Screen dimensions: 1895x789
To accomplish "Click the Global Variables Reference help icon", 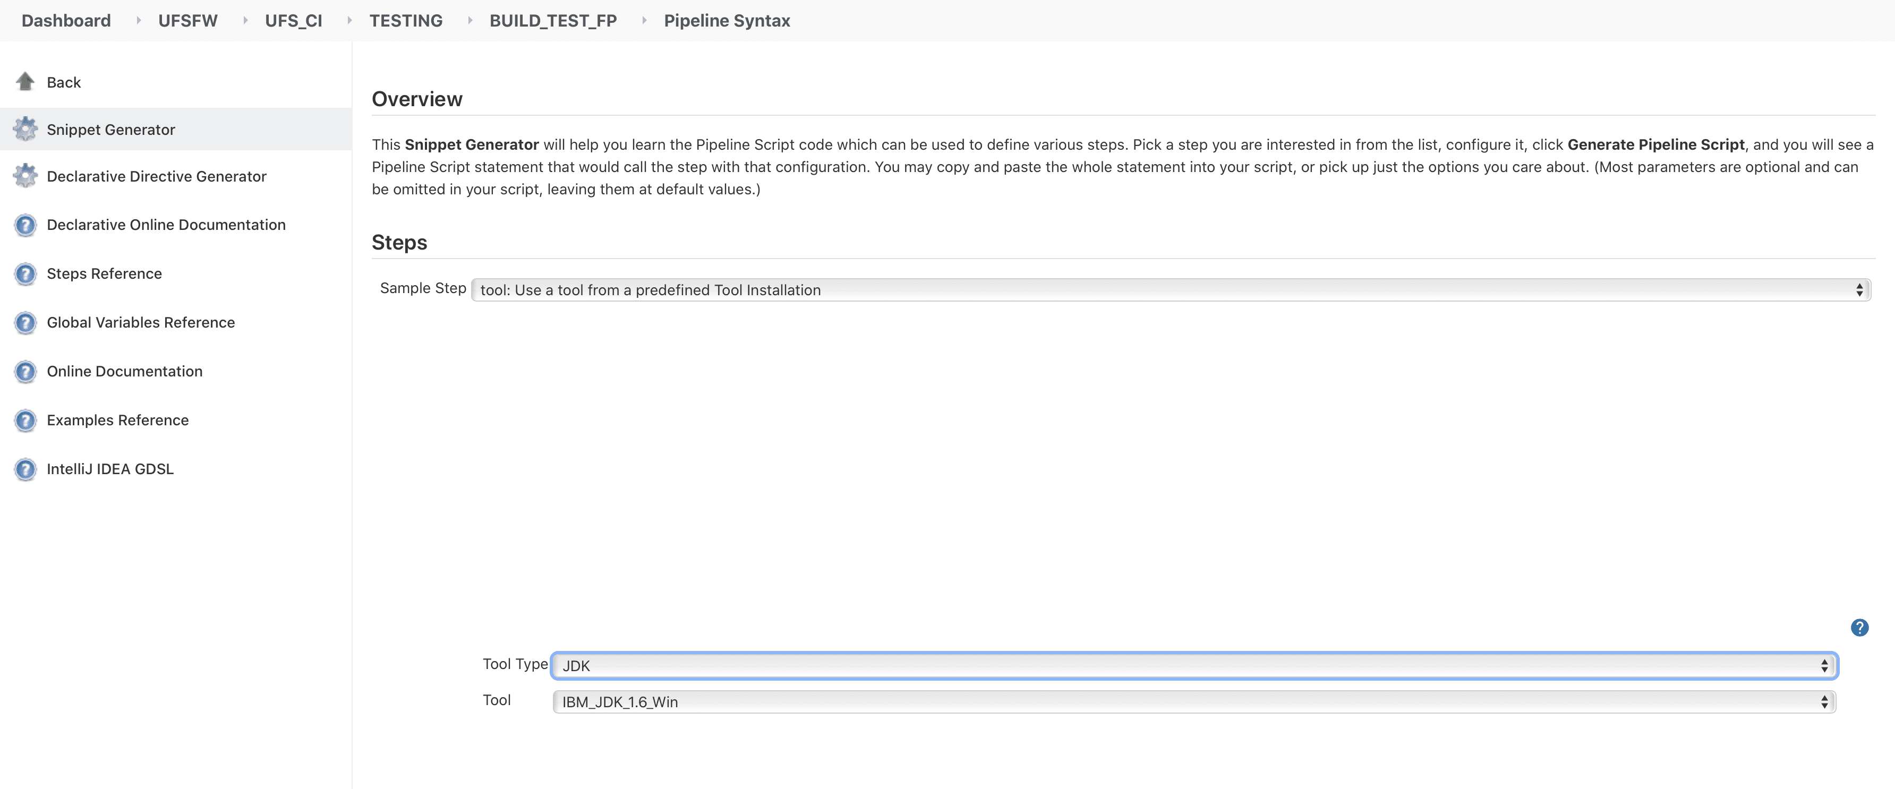I will (x=25, y=323).
